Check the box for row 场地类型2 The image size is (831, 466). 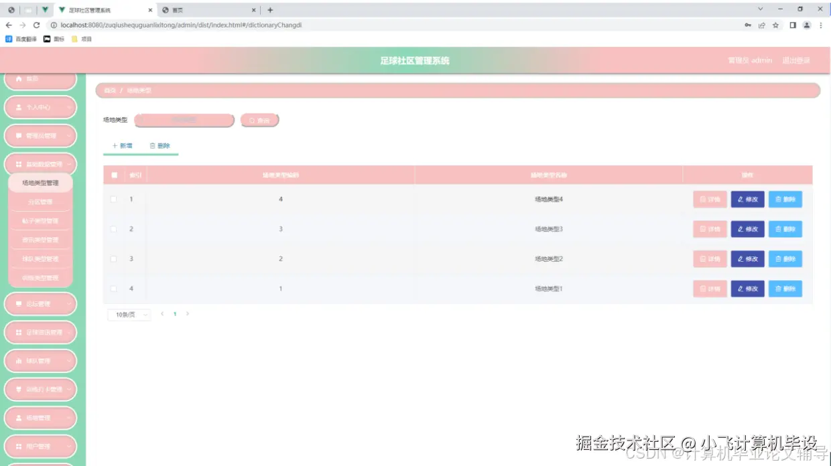113,258
